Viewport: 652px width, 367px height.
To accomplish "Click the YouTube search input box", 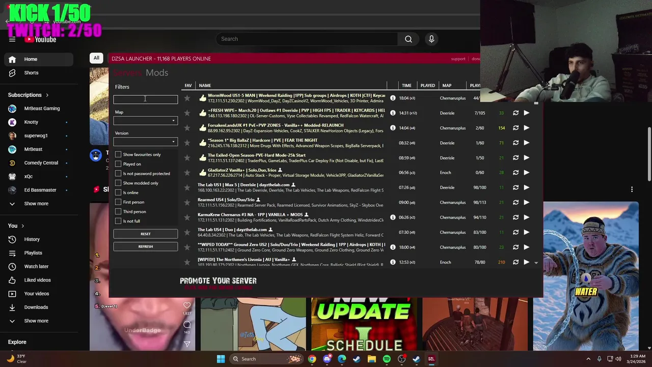I will click(307, 39).
